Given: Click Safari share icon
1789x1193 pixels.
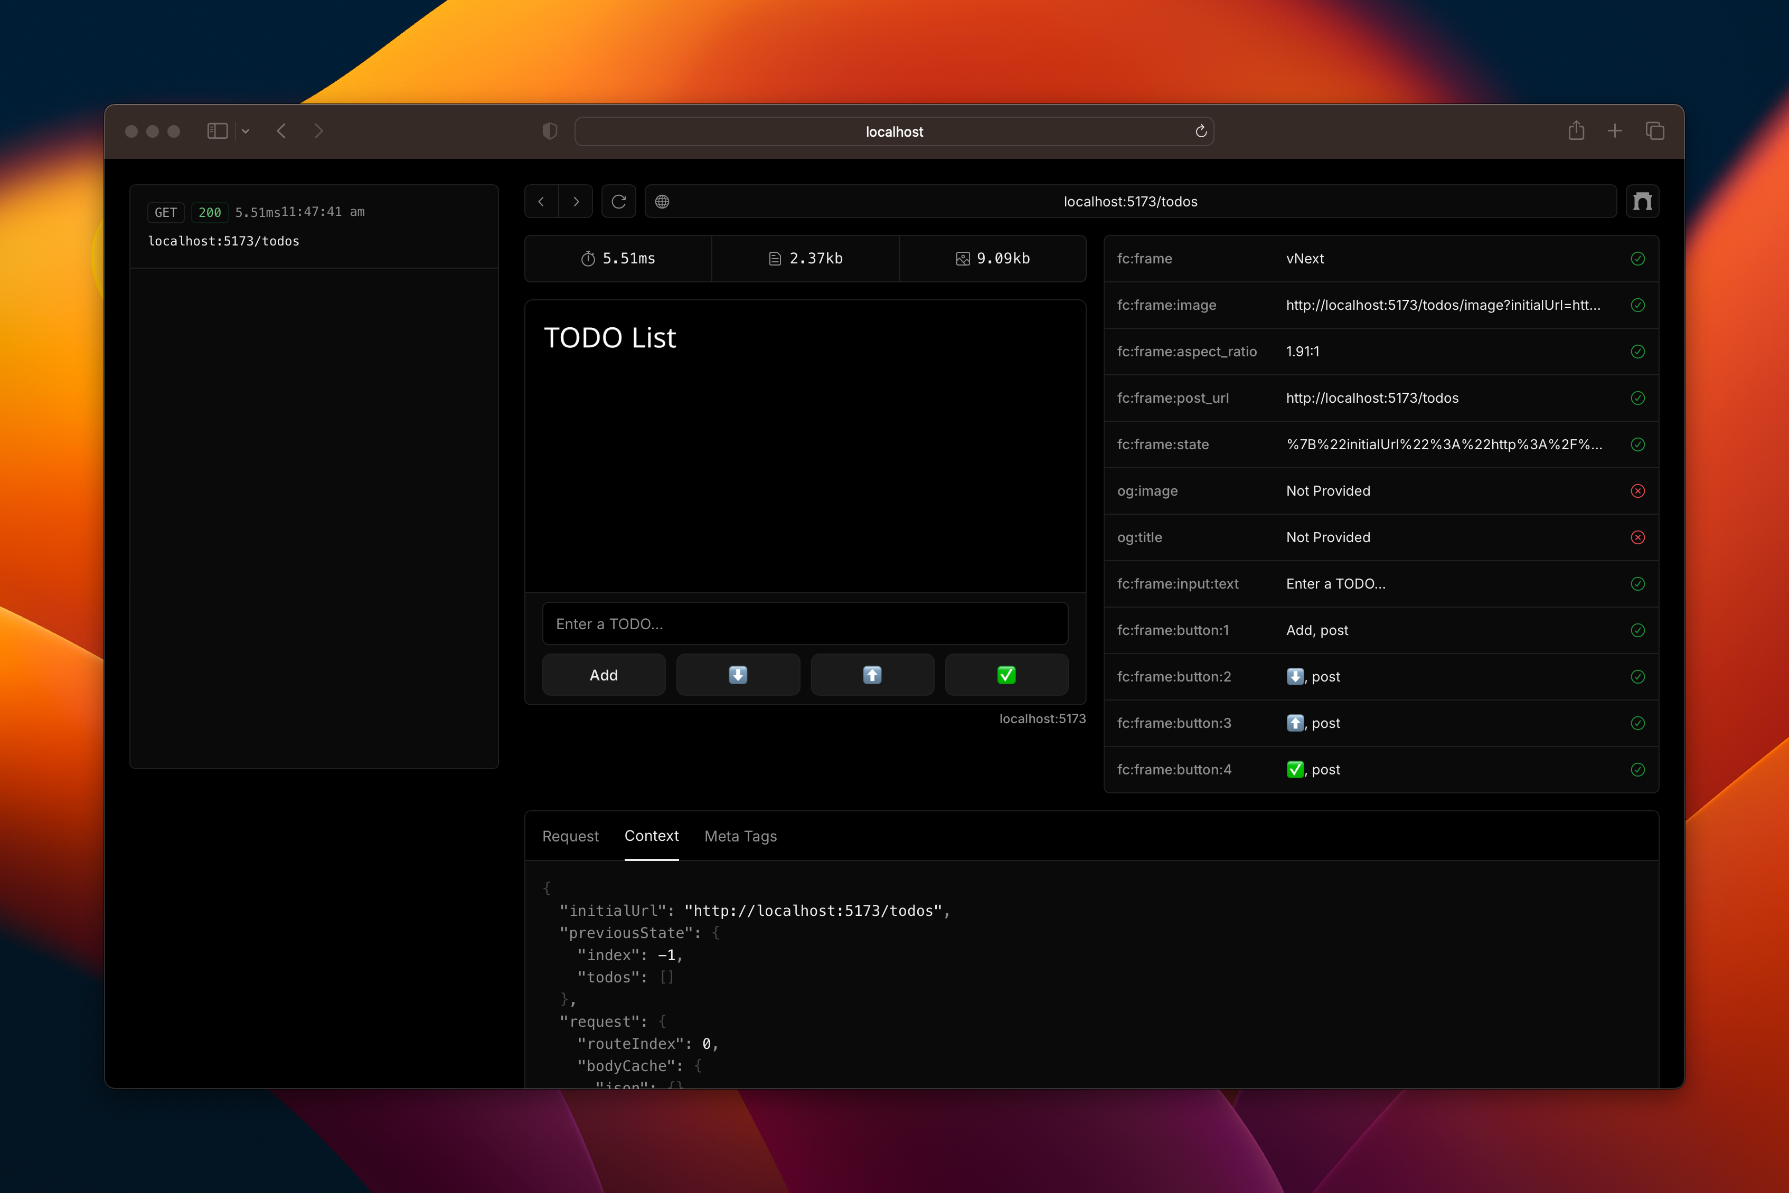Looking at the screenshot, I should tap(1576, 131).
